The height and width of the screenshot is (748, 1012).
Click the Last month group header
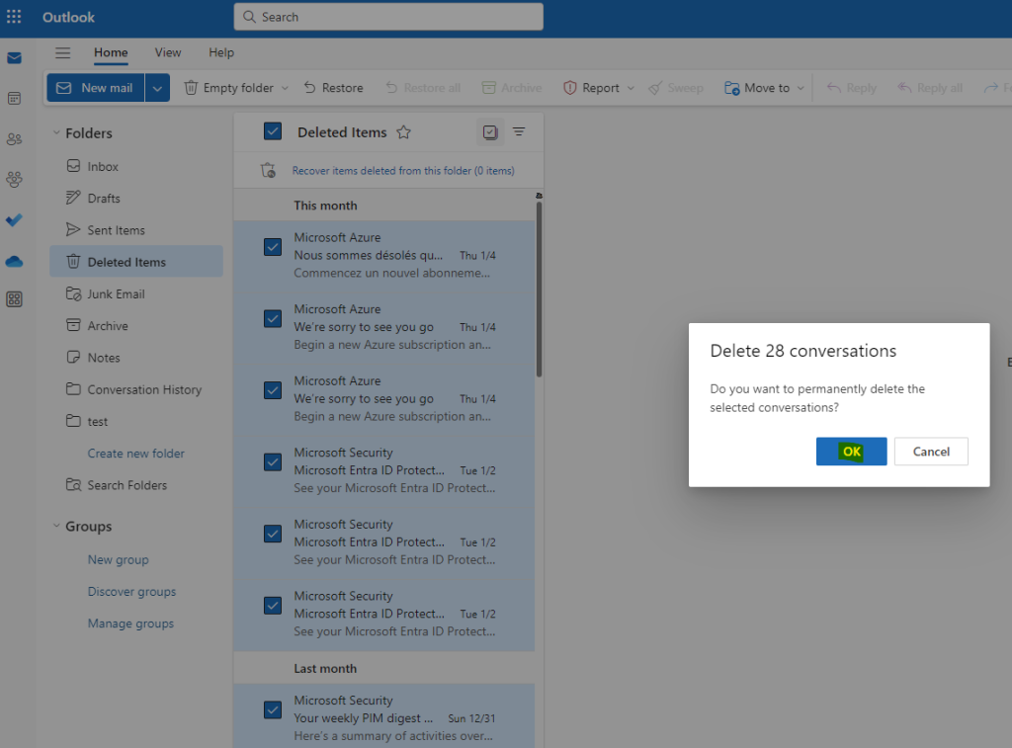384,668
